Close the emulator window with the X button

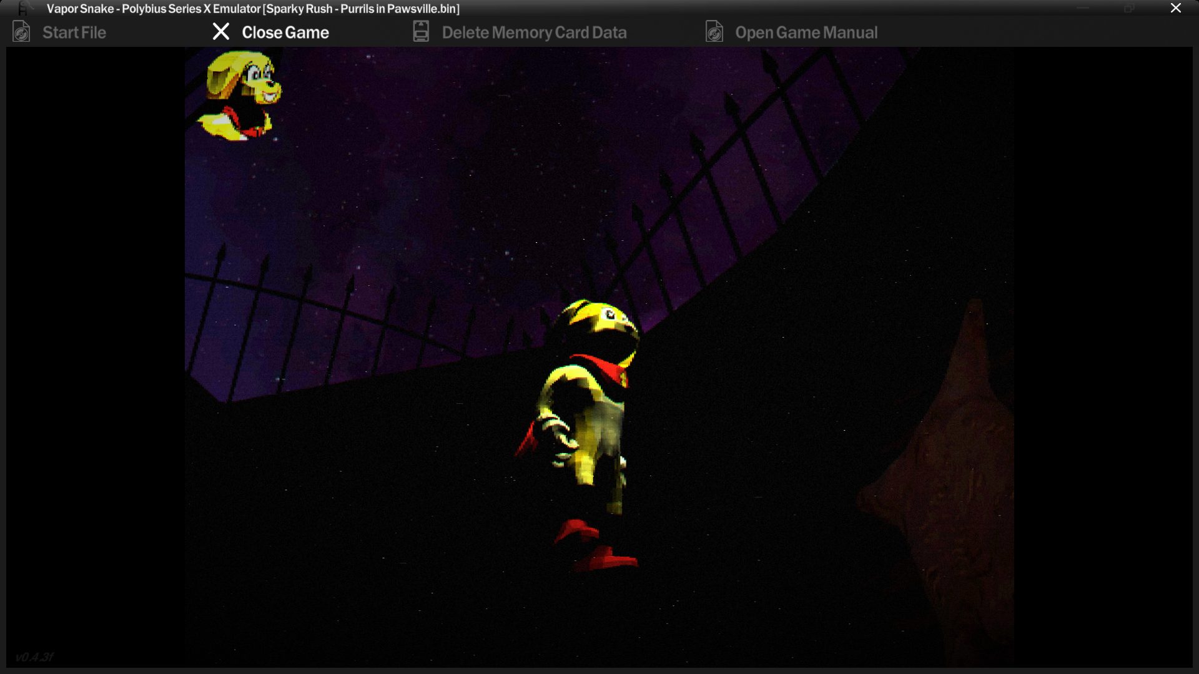click(x=1175, y=8)
